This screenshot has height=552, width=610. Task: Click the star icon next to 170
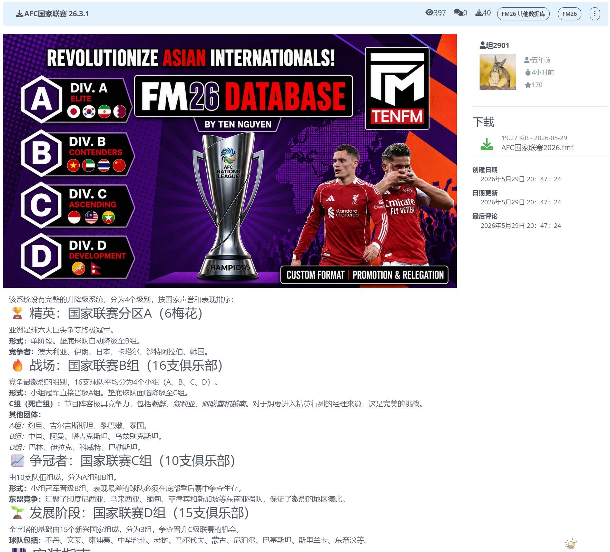(528, 85)
